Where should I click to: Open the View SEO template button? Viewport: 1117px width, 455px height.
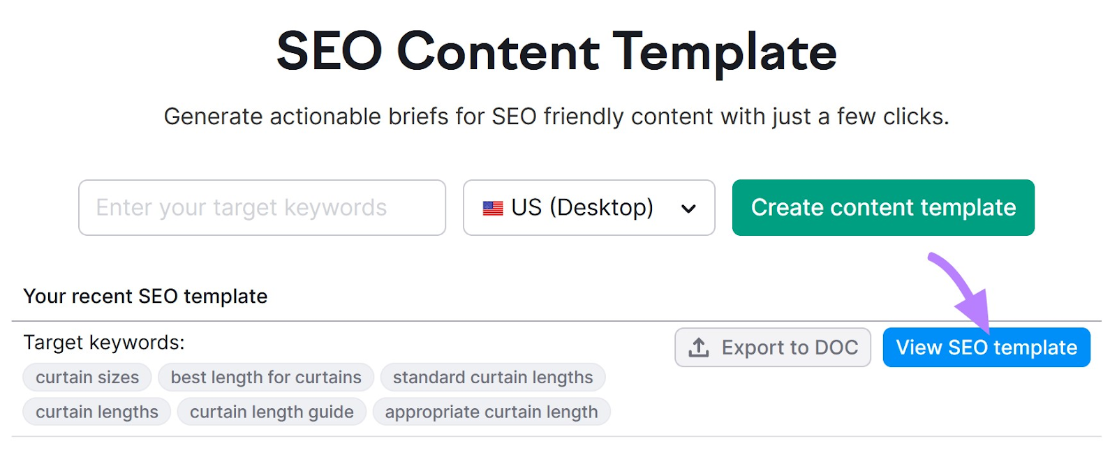click(986, 347)
